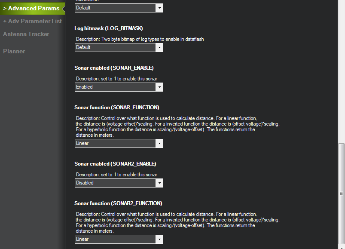Open the SONAR_FUNCTION dropdown arrow
This screenshot has height=249, width=345.
(x=159, y=143)
